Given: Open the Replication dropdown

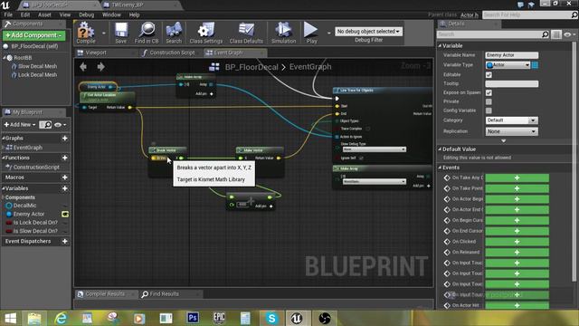Looking at the screenshot, I should pyautogui.click(x=511, y=131).
